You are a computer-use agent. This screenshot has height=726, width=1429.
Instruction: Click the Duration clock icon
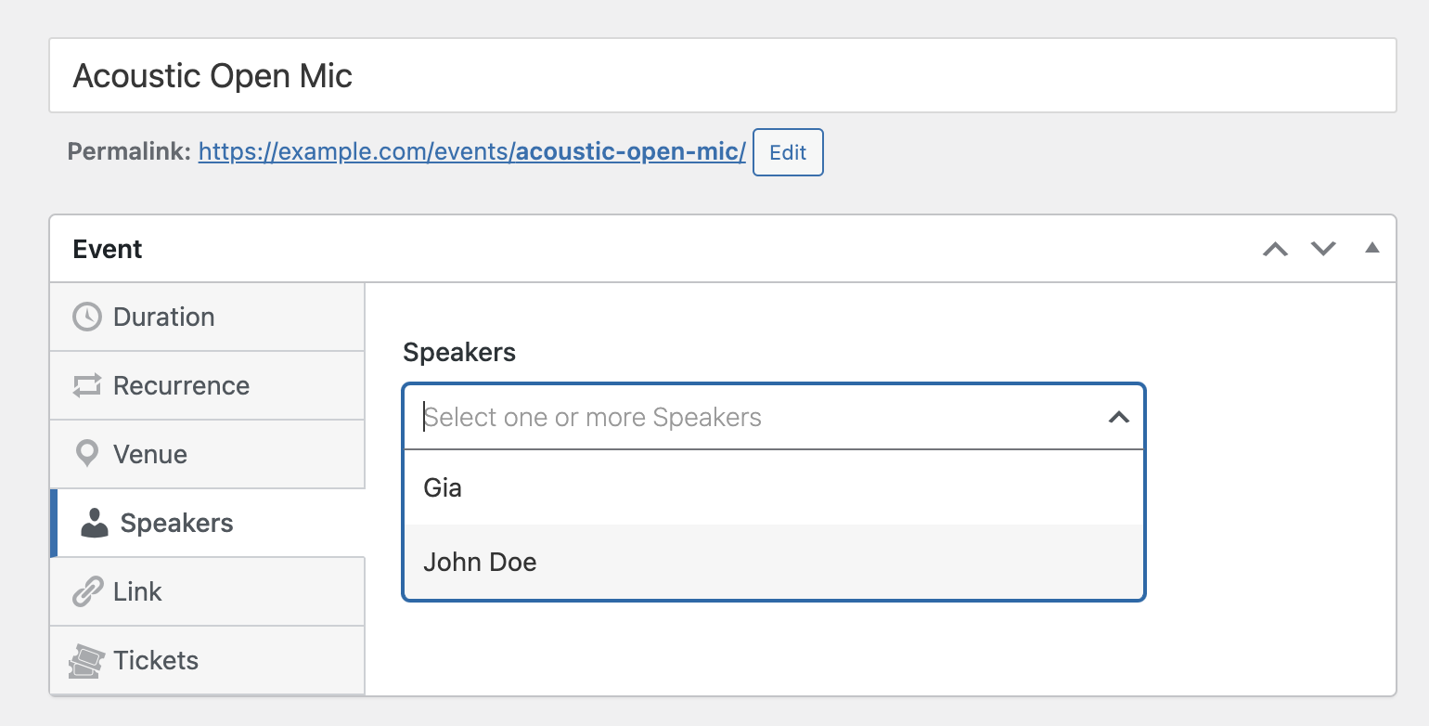pos(86,317)
